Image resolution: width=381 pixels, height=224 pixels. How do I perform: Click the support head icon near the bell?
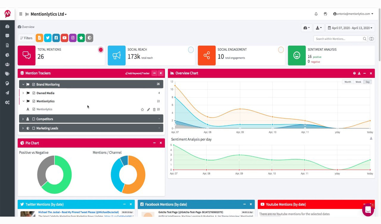pyautogui.click(x=325, y=14)
